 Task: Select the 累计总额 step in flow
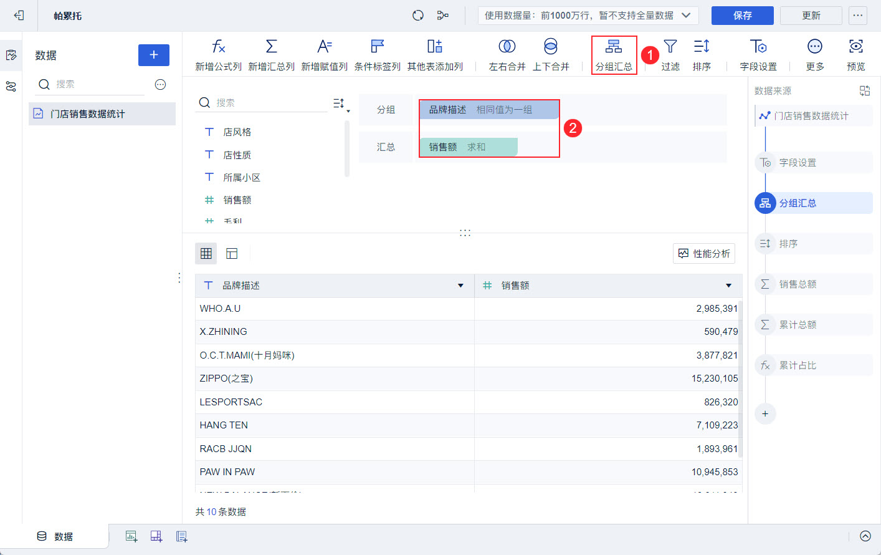pyautogui.click(x=814, y=325)
